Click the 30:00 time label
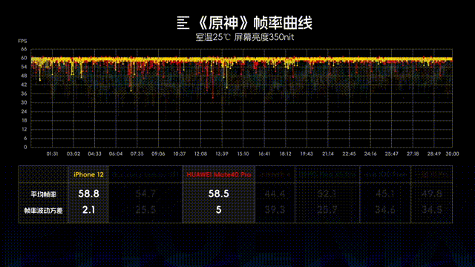This screenshot has height=267, width=475. (x=452, y=154)
